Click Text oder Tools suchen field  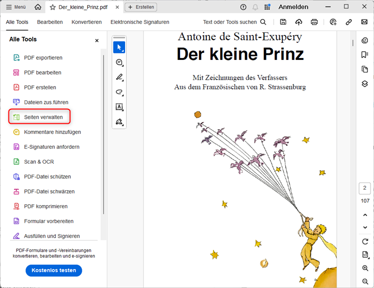234,22
